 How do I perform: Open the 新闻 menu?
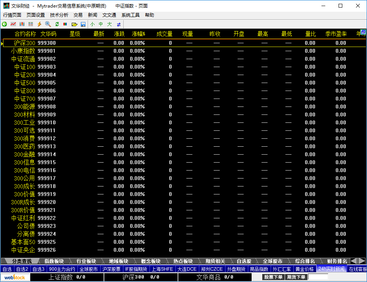93,15
